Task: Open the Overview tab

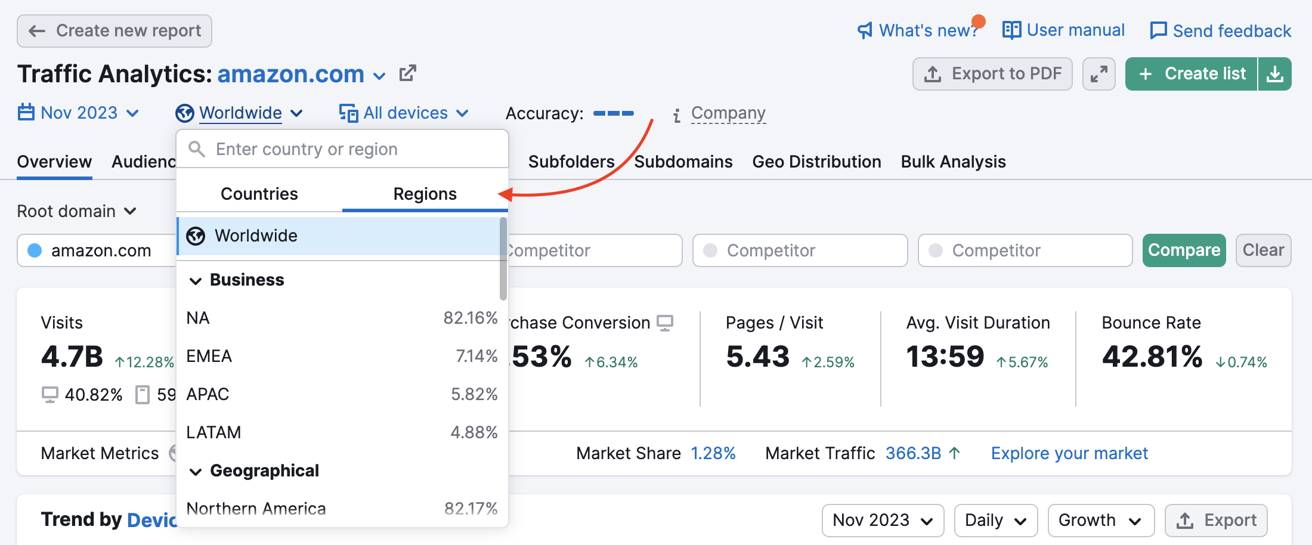Action: coord(54,162)
